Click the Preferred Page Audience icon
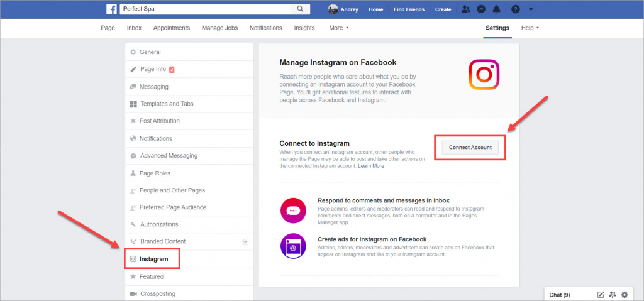 pyautogui.click(x=133, y=208)
